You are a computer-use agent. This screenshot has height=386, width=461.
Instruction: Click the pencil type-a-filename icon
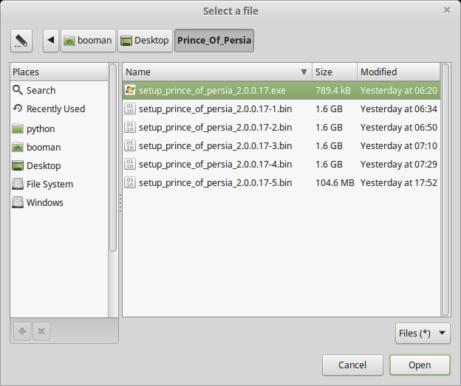point(21,41)
